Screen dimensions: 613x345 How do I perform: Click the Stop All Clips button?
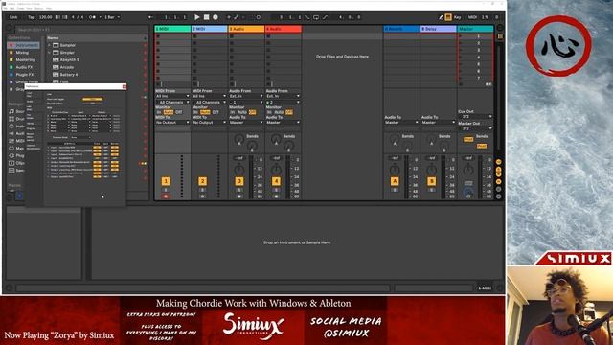point(462,84)
